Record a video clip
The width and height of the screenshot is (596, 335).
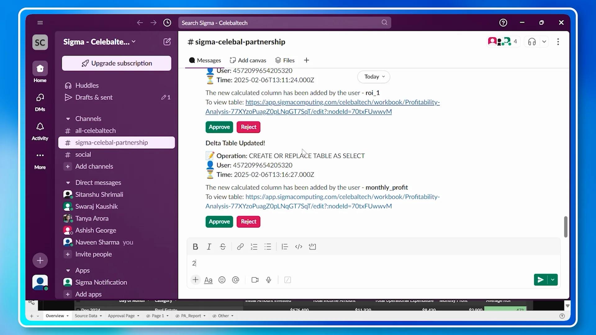tap(255, 280)
